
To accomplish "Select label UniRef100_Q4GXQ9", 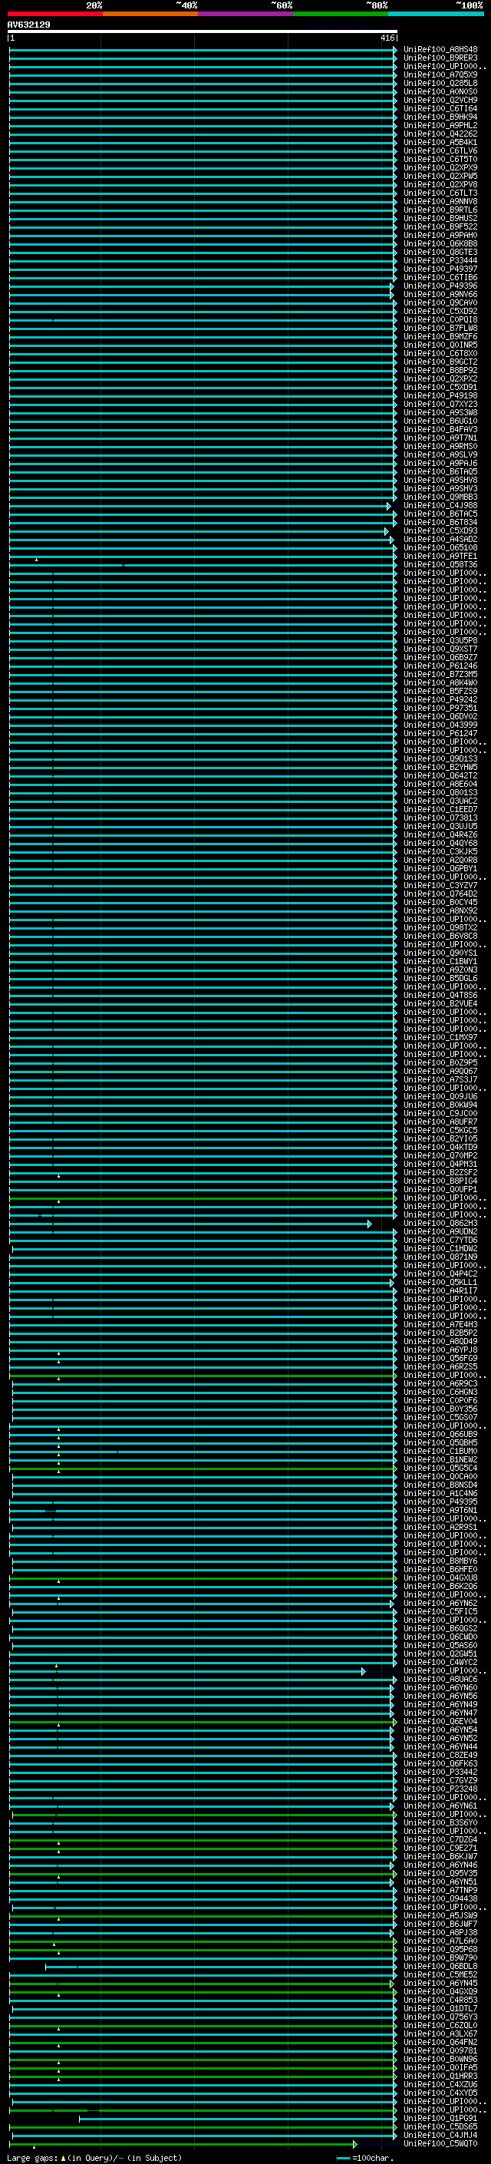I will tap(440, 1991).
